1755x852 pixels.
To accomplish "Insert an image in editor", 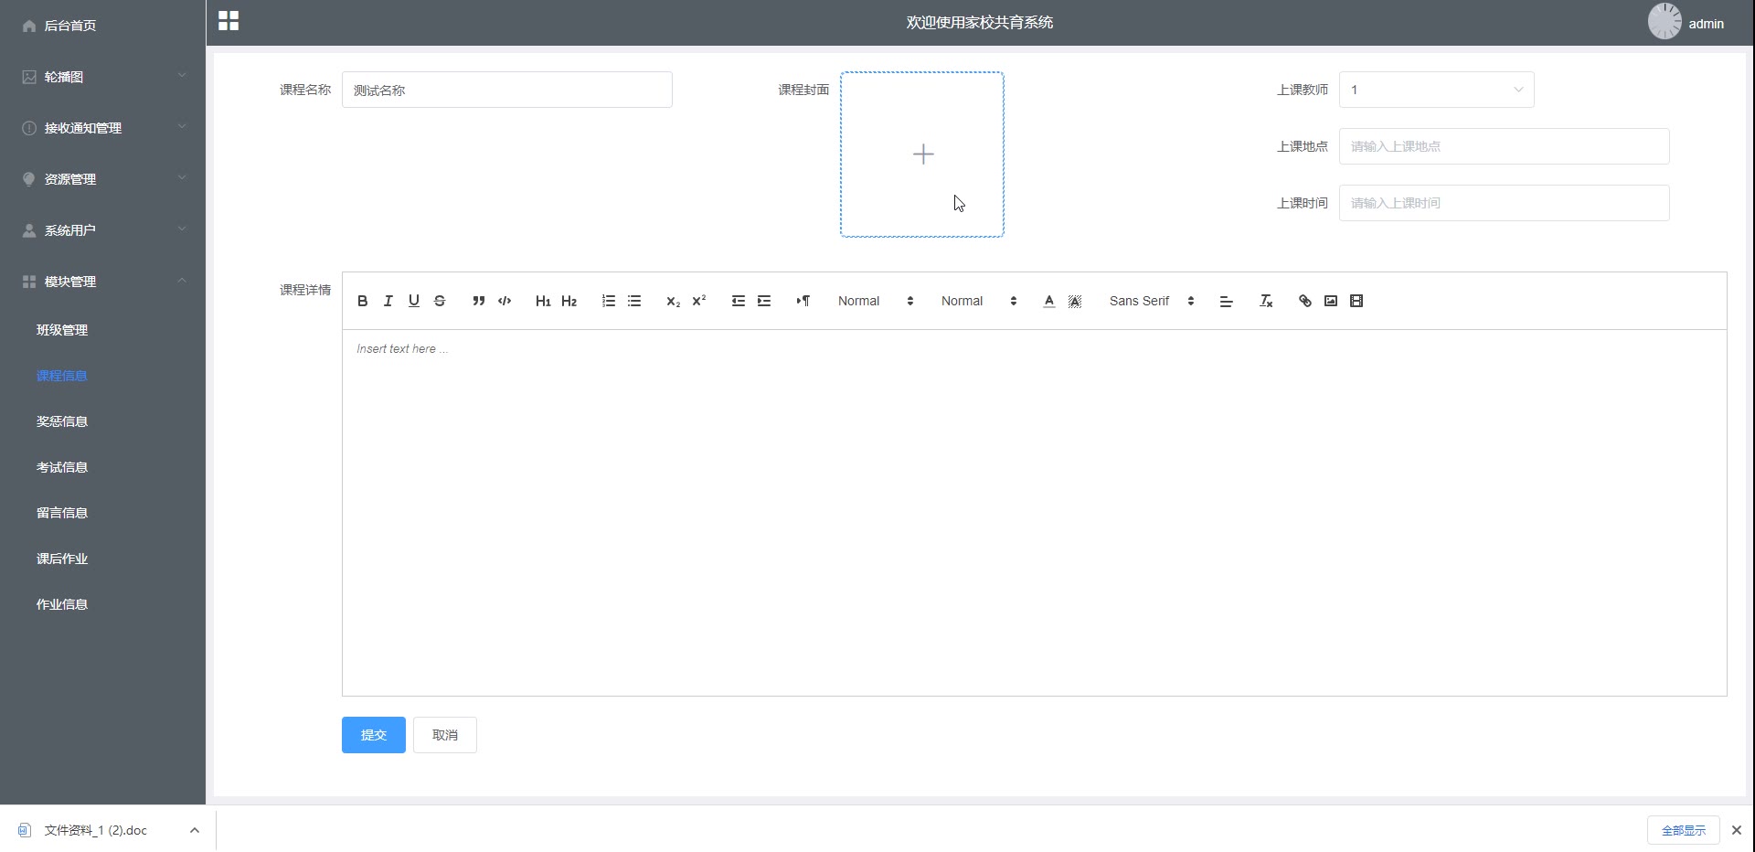I will (x=1331, y=301).
